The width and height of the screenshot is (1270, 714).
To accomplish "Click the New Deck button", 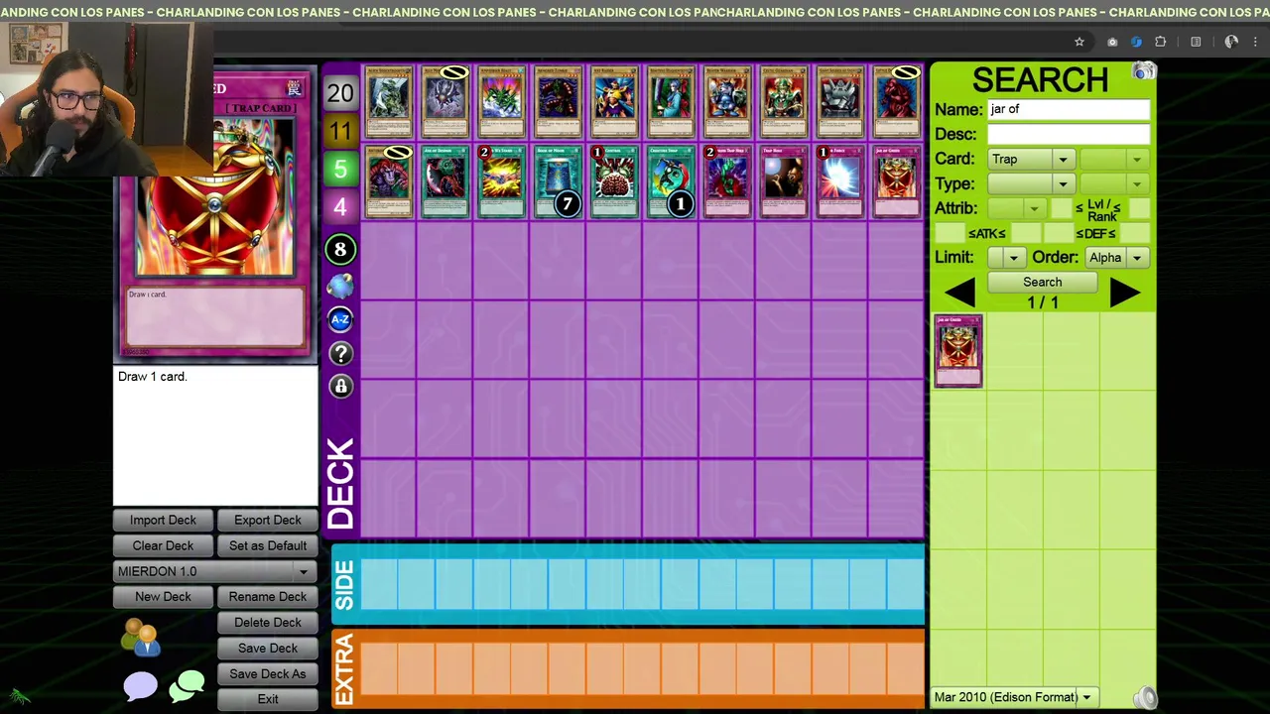I will pos(163,597).
